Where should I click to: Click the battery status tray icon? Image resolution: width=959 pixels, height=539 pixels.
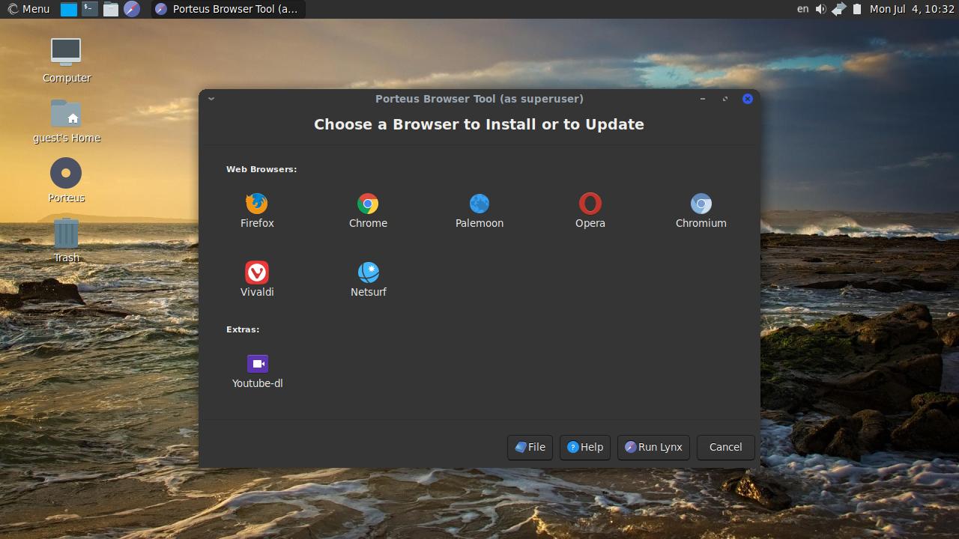tap(857, 9)
